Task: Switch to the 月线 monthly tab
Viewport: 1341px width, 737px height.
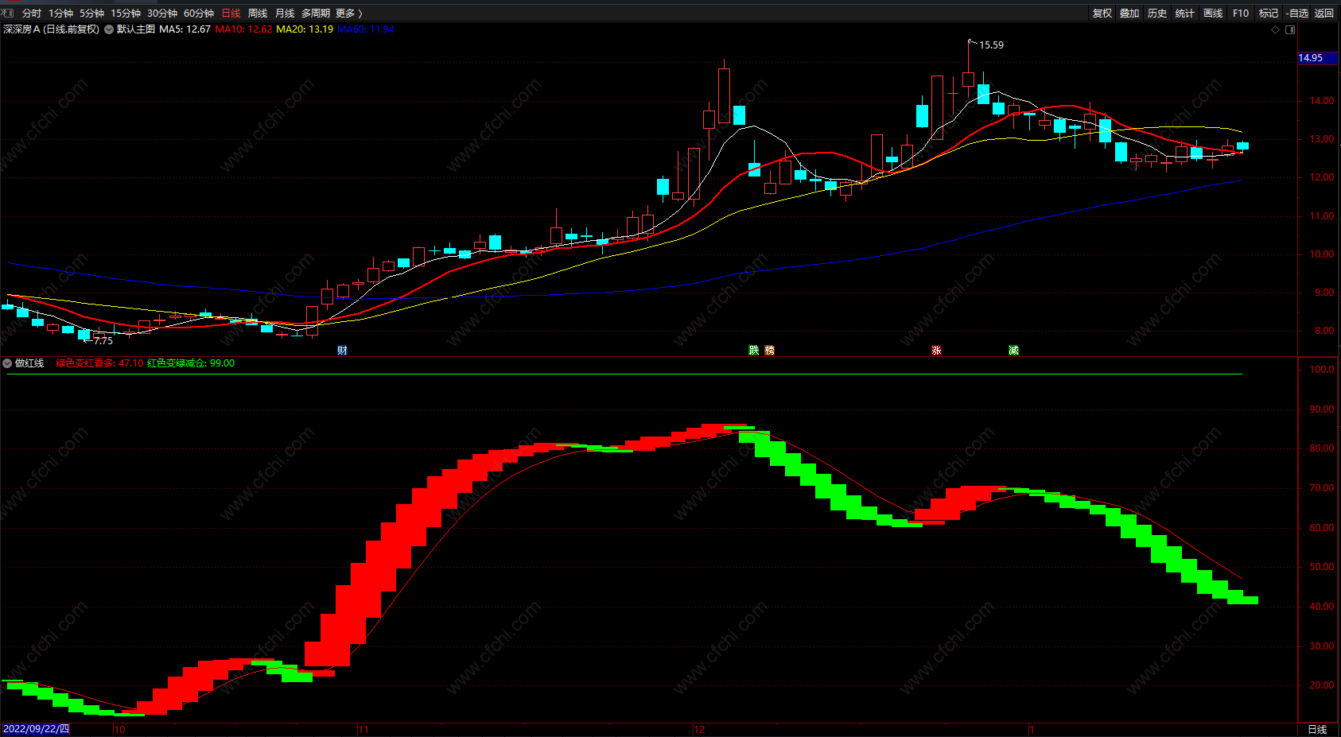Action: pos(285,13)
